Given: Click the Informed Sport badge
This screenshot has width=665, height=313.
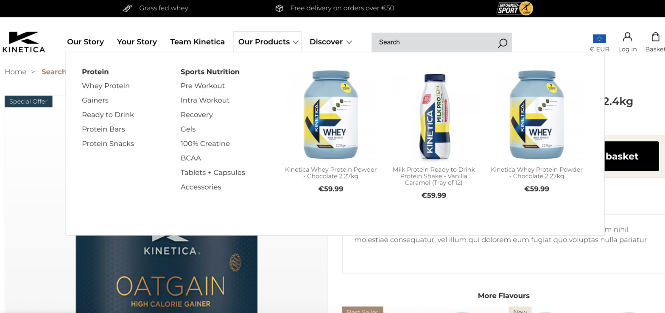Looking at the screenshot, I should (x=514, y=8).
